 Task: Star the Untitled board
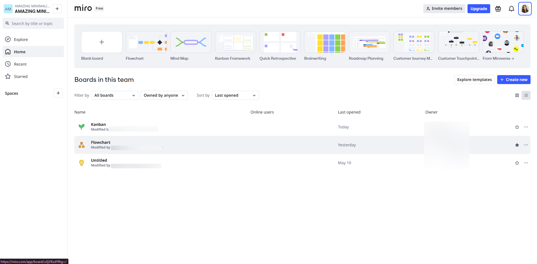click(x=517, y=163)
